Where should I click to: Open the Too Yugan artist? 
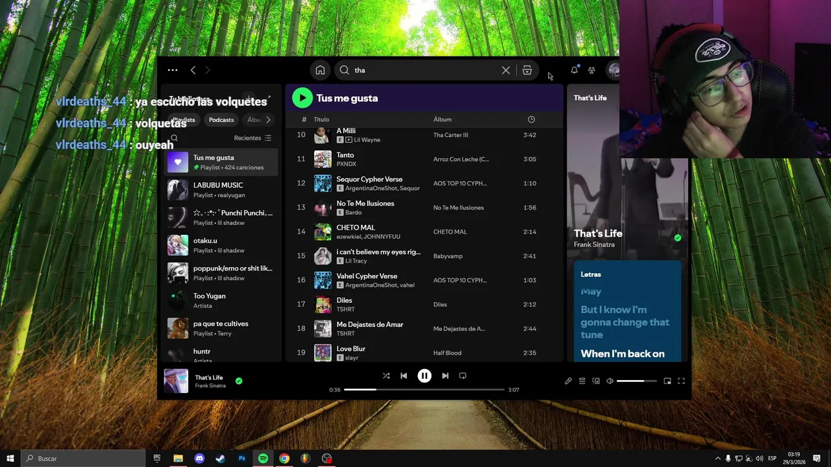tap(222, 300)
